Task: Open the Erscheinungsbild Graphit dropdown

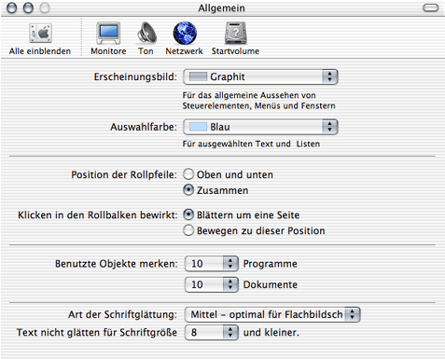Action: [260, 76]
